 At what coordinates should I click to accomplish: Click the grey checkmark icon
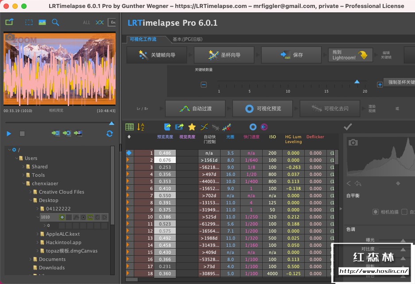tap(348, 127)
